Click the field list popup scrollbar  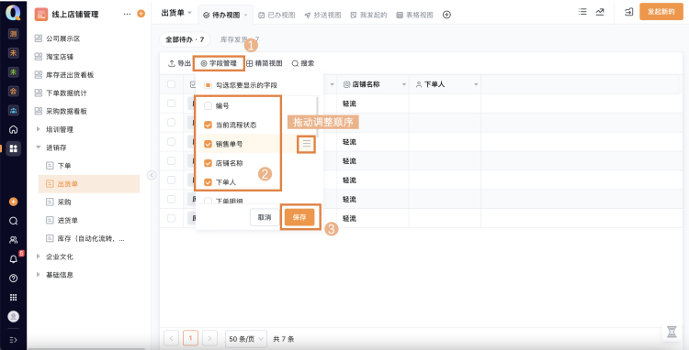pos(318,116)
